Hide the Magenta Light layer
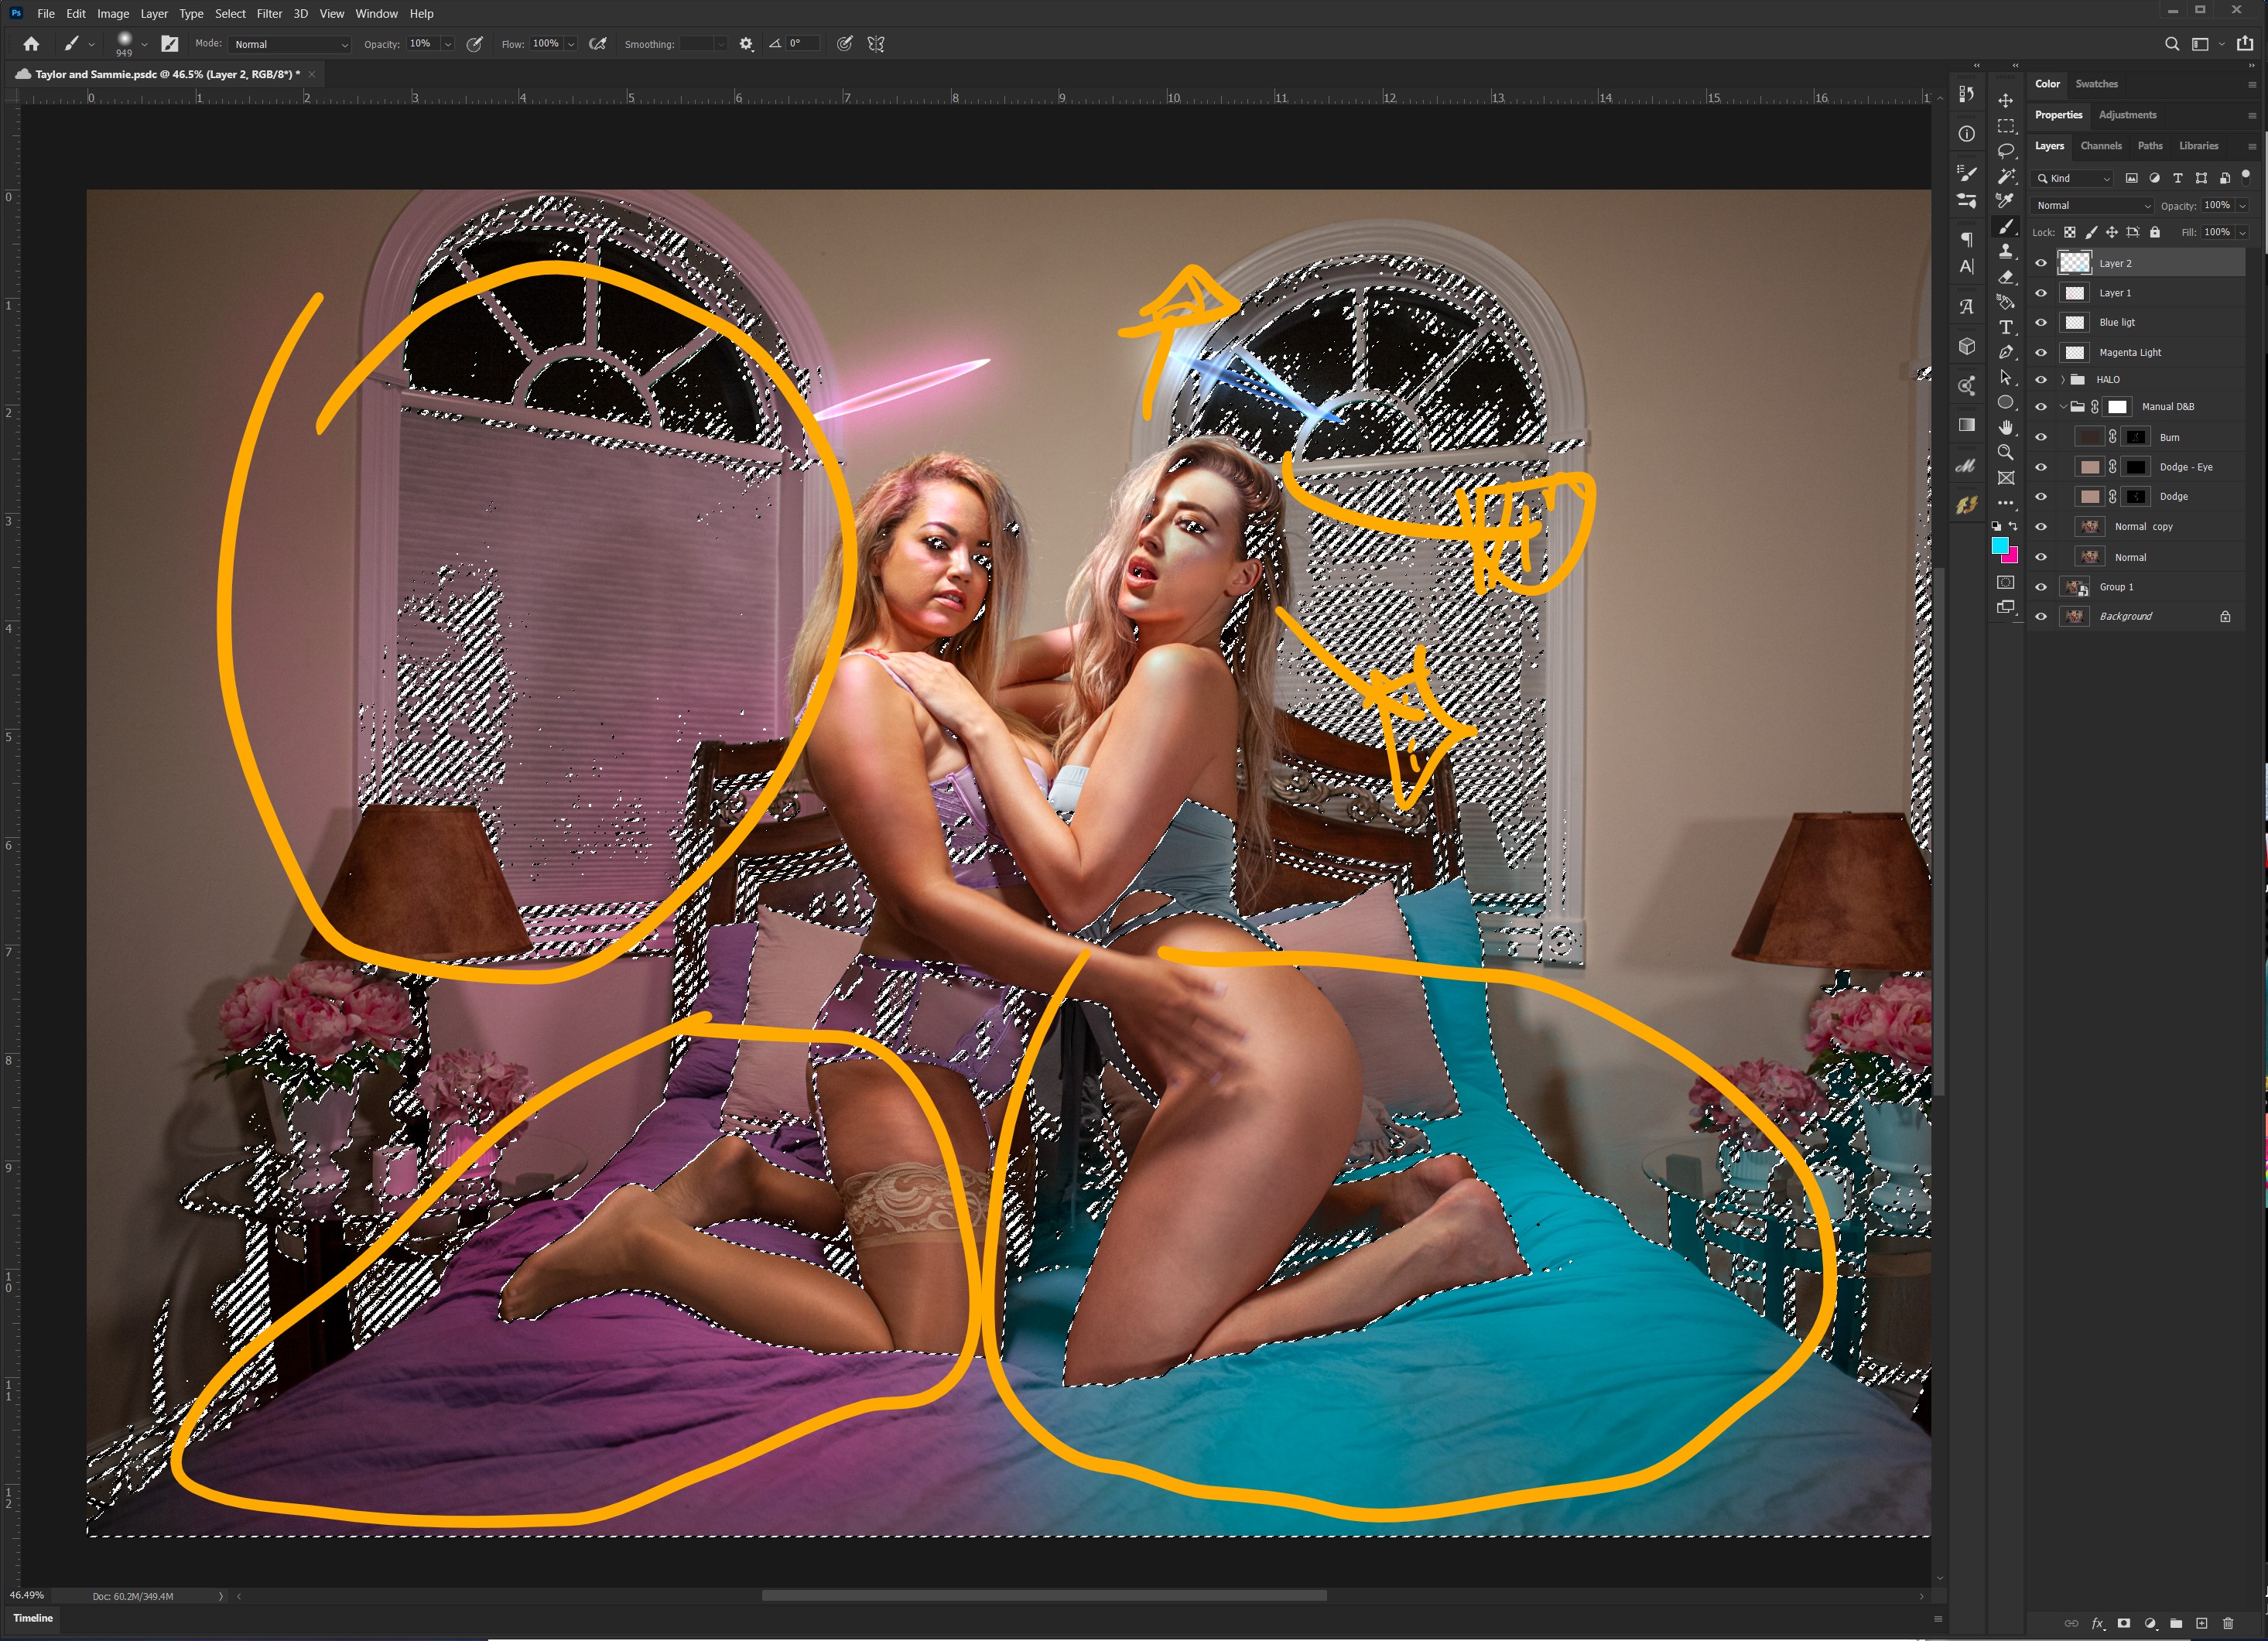Viewport: 2268px width, 1641px height. [x=2041, y=352]
